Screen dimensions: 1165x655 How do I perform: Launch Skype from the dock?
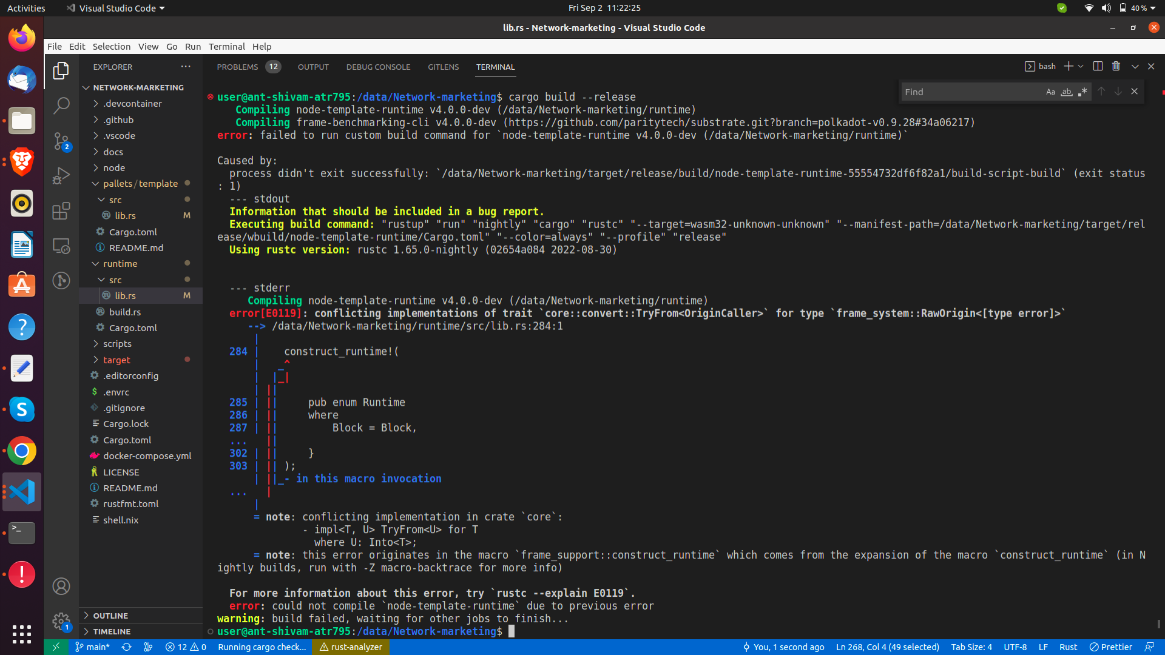tap(22, 409)
